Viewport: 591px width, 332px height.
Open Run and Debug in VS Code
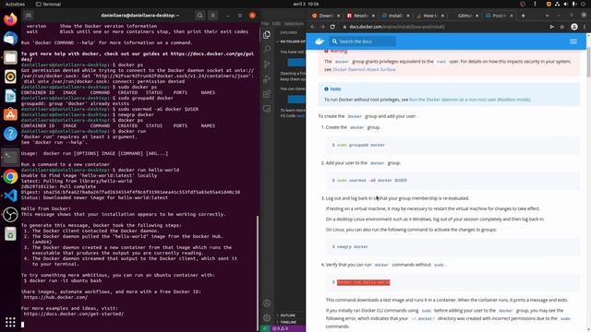tap(267, 79)
